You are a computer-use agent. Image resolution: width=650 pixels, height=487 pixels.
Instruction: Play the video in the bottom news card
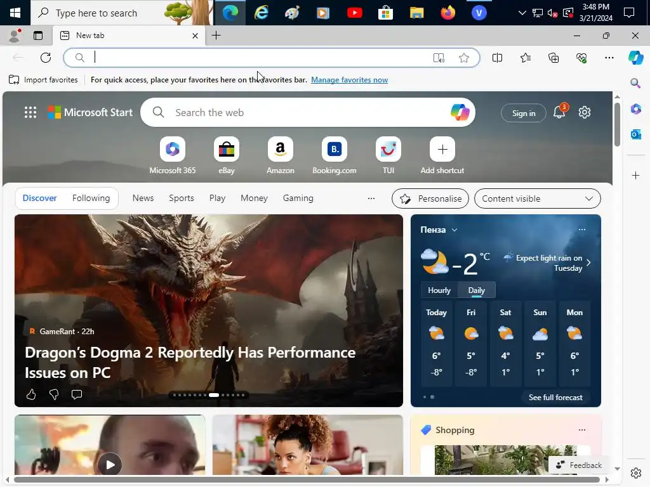point(110,465)
